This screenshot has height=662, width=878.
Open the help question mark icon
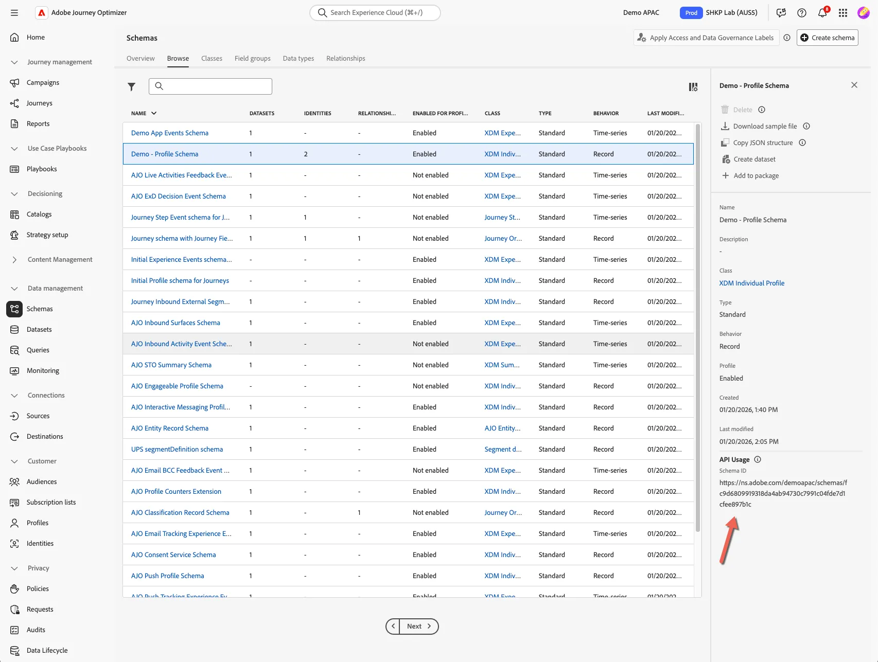click(x=802, y=13)
